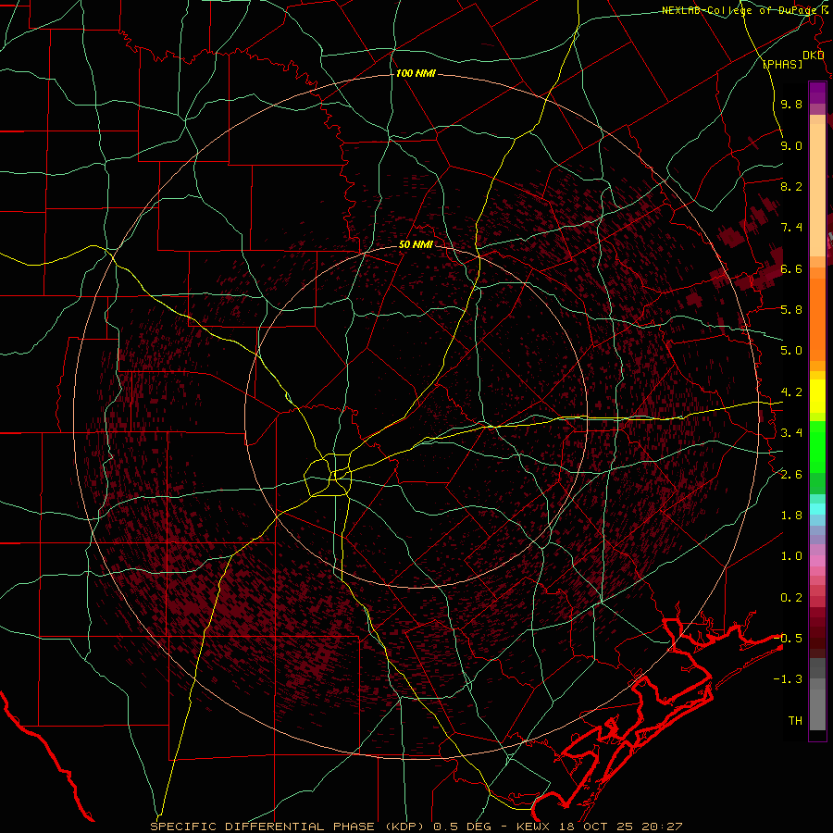This screenshot has width=833, height=833.
Task: Click the 4.2 scale value
Action: click(791, 392)
